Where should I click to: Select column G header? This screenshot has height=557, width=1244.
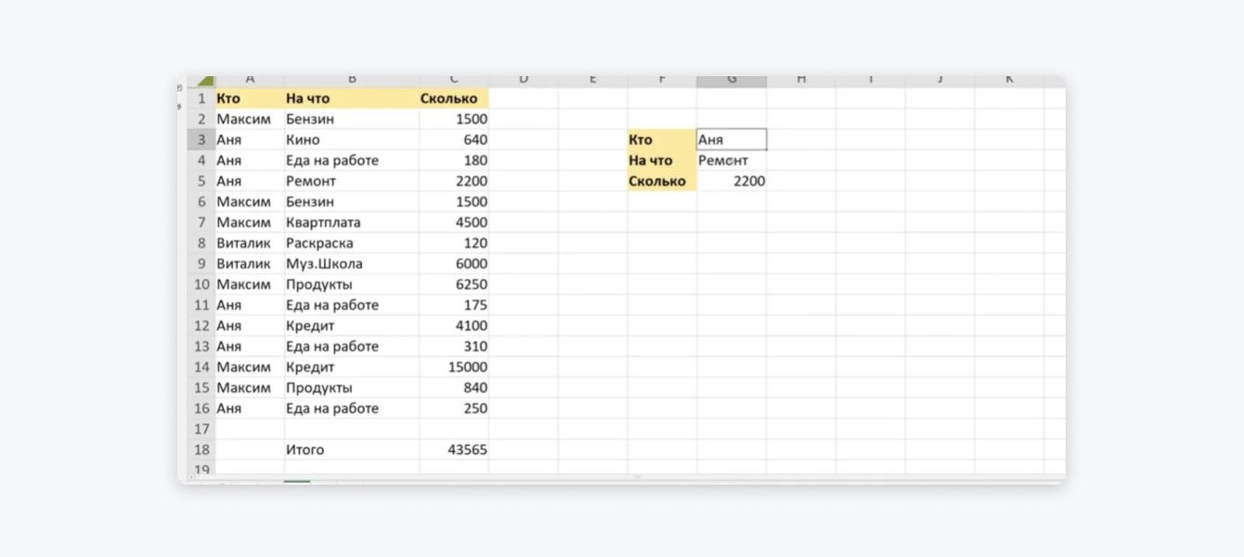[732, 81]
